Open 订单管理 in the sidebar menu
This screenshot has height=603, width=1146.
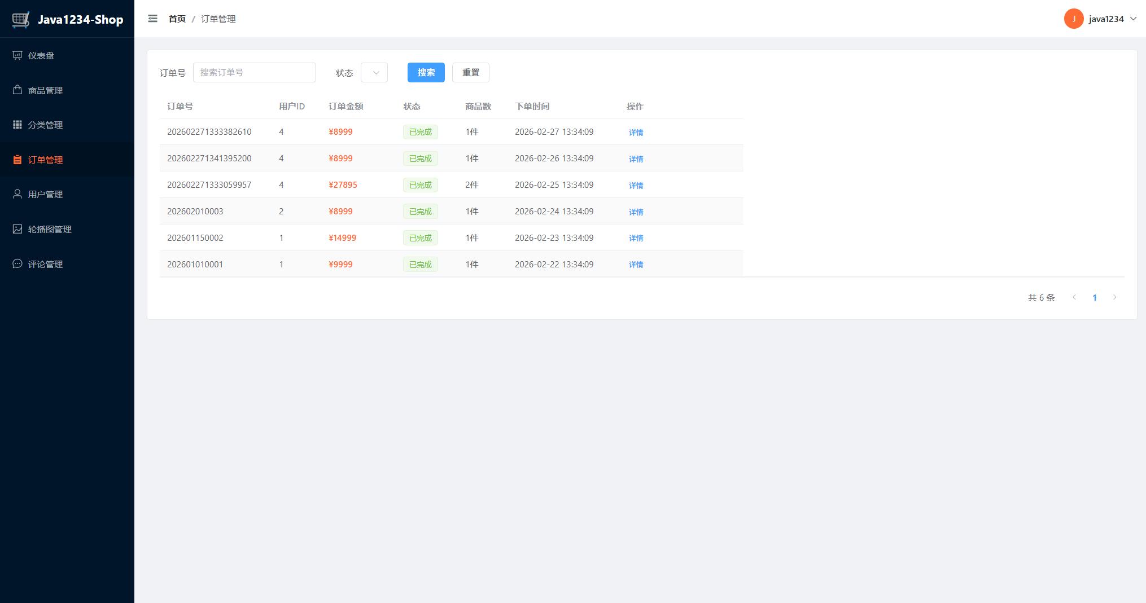tap(45, 160)
